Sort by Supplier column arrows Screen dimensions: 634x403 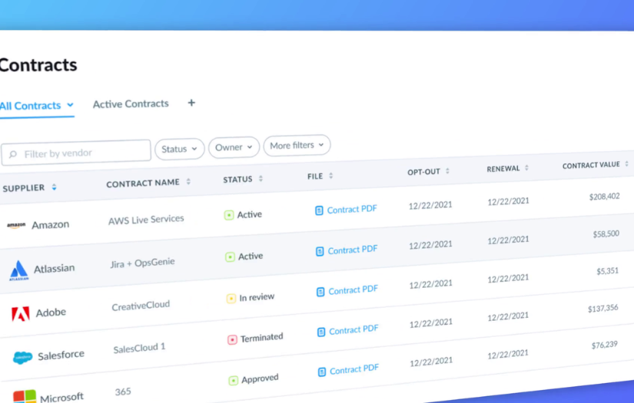coord(55,187)
